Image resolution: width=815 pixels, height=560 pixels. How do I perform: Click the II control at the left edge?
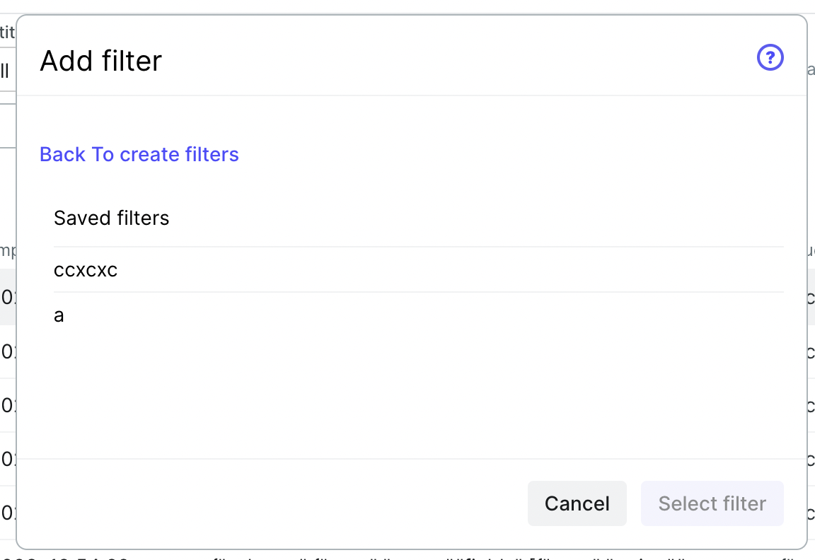(6, 71)
